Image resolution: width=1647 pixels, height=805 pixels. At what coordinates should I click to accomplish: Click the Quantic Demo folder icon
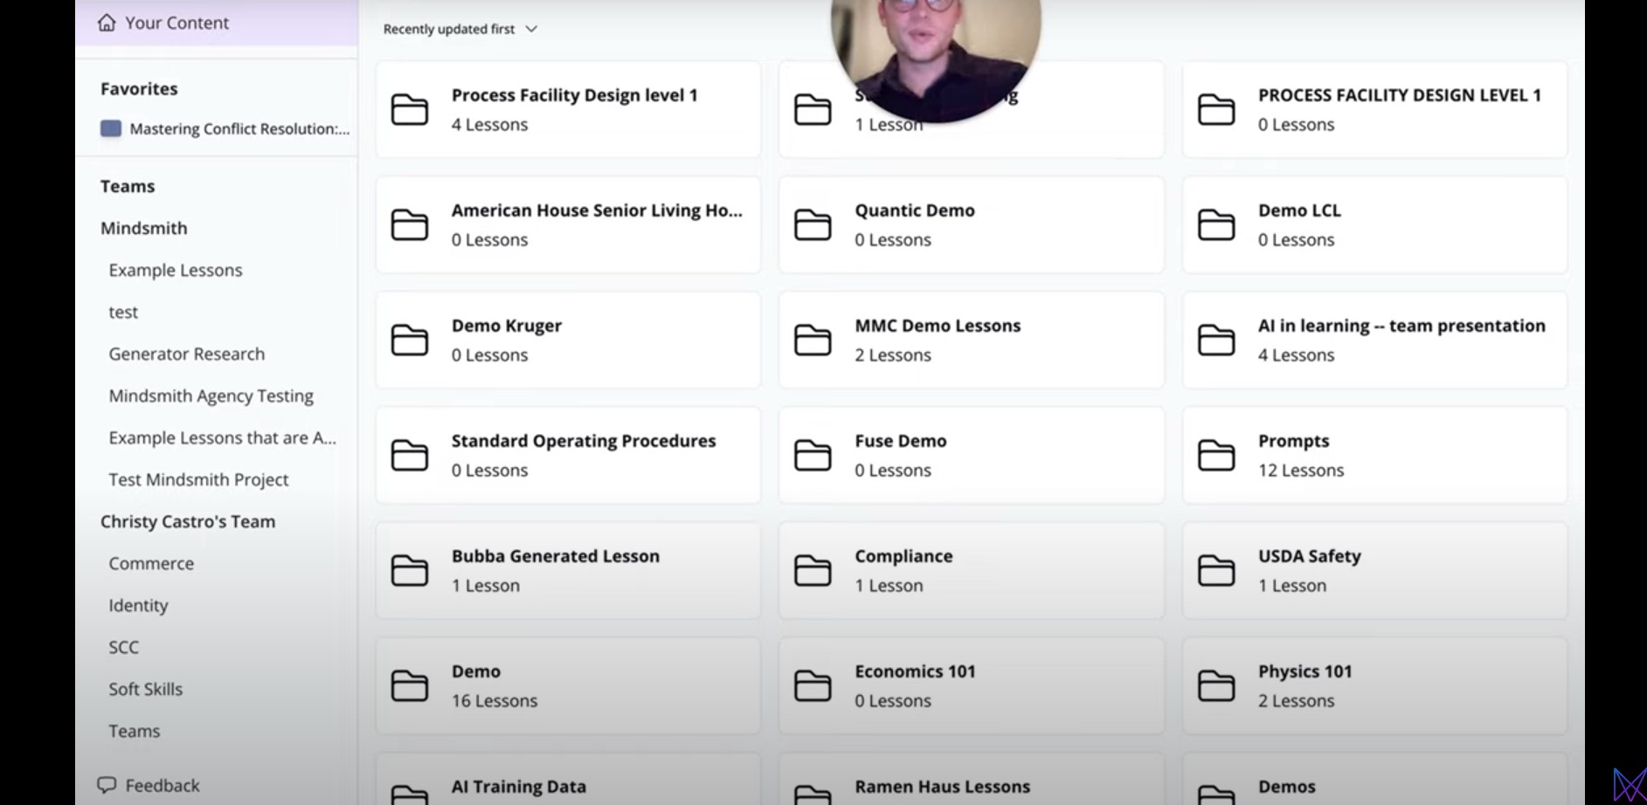coord(813,225)
